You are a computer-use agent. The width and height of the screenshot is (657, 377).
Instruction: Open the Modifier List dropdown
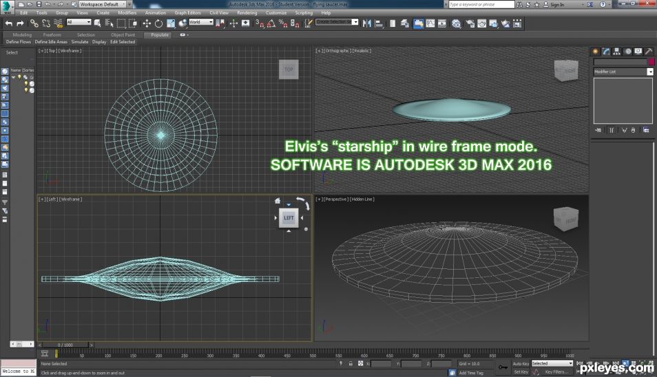tap(623, 72)
